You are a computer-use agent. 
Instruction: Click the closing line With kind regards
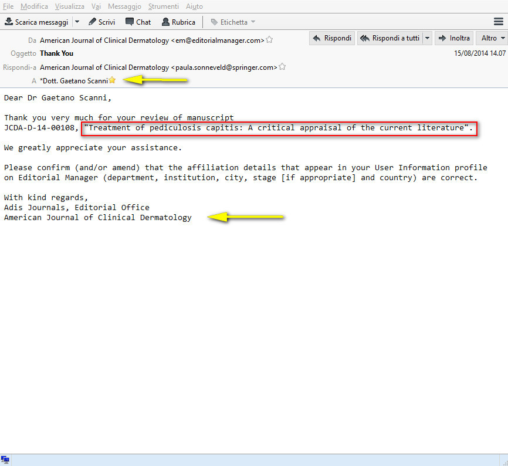(46, 198)
